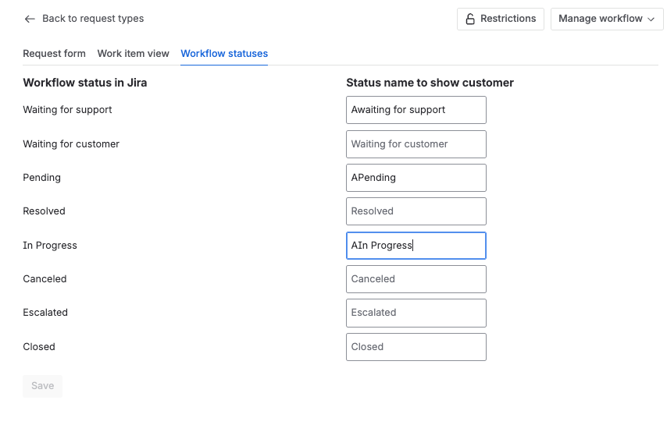The width and height of the screenshot is (667, 432).
Task: Click the 'Waiting for support' workflow label
Action: point(67,110)
